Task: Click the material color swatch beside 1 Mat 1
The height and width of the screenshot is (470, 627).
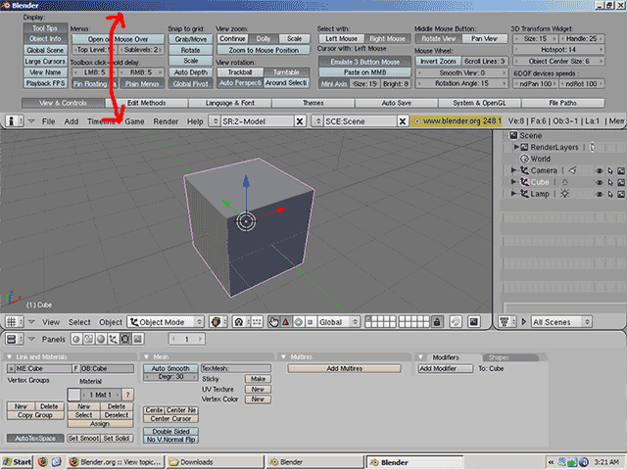Action: pos(74,395)
